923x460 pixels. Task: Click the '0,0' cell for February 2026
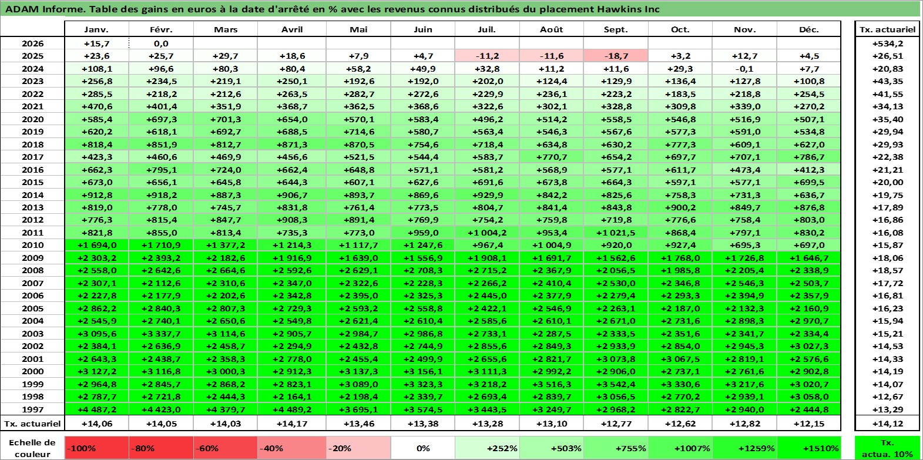[161, 43]
